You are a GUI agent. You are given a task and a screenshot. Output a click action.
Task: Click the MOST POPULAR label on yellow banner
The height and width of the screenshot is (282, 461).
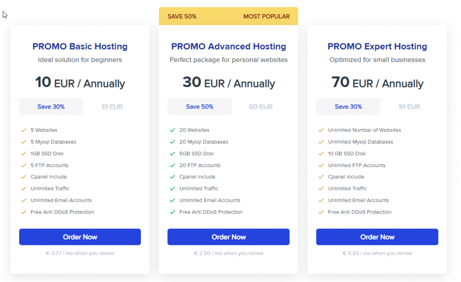[266, 17]
